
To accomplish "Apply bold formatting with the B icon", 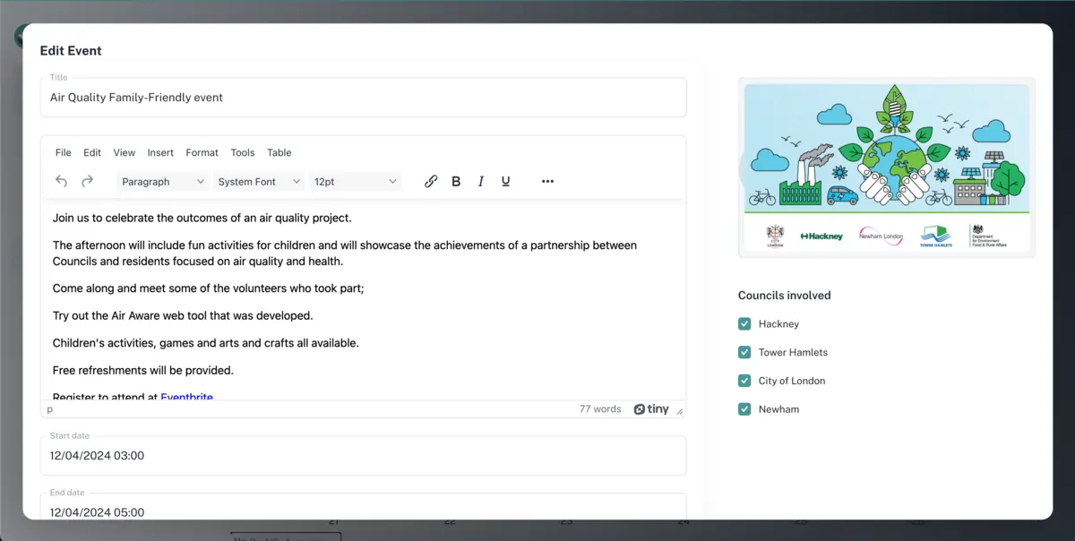I will (456, 181).
